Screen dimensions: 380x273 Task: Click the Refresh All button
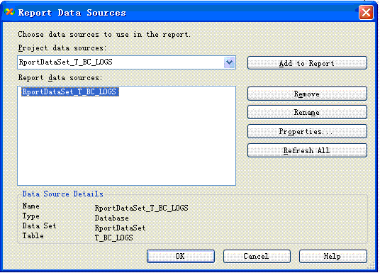click(x=307, y=150)
